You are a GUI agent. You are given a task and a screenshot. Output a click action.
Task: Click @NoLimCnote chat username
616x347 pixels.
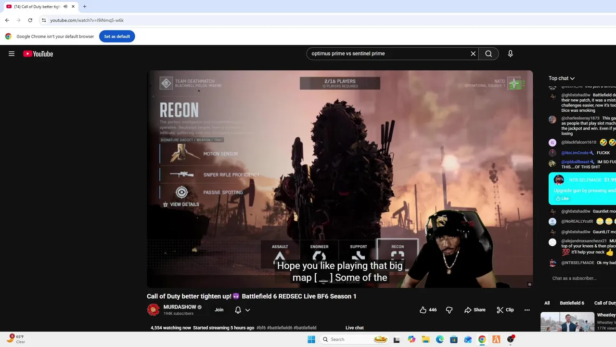point(575,153)
